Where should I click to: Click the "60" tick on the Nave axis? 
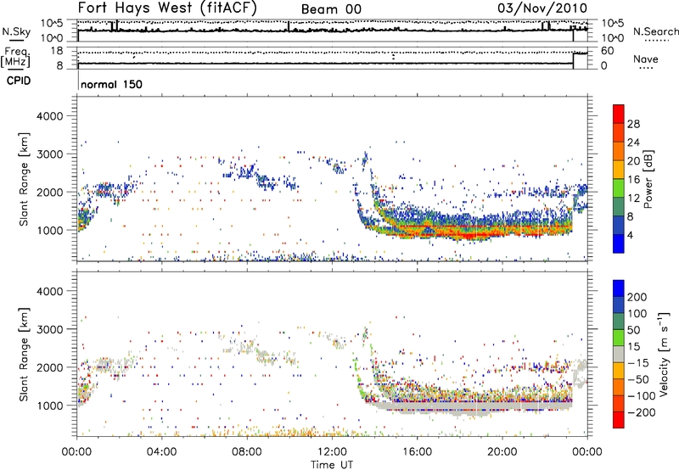[x=607, y=51]
